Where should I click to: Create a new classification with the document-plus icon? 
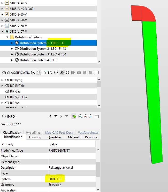tap(44, 73)
